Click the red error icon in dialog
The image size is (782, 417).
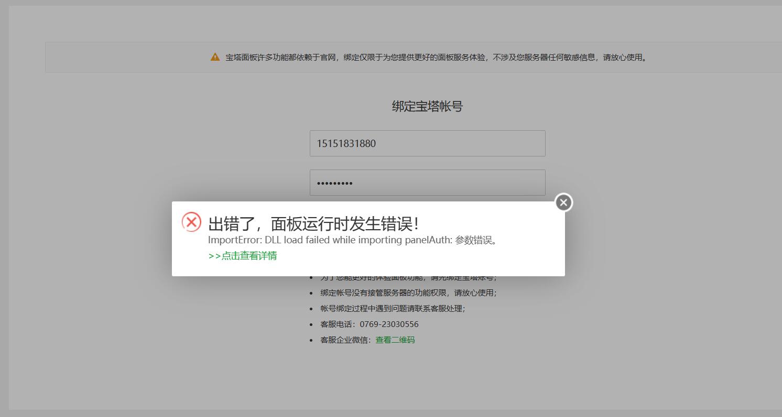pos(191,222)
